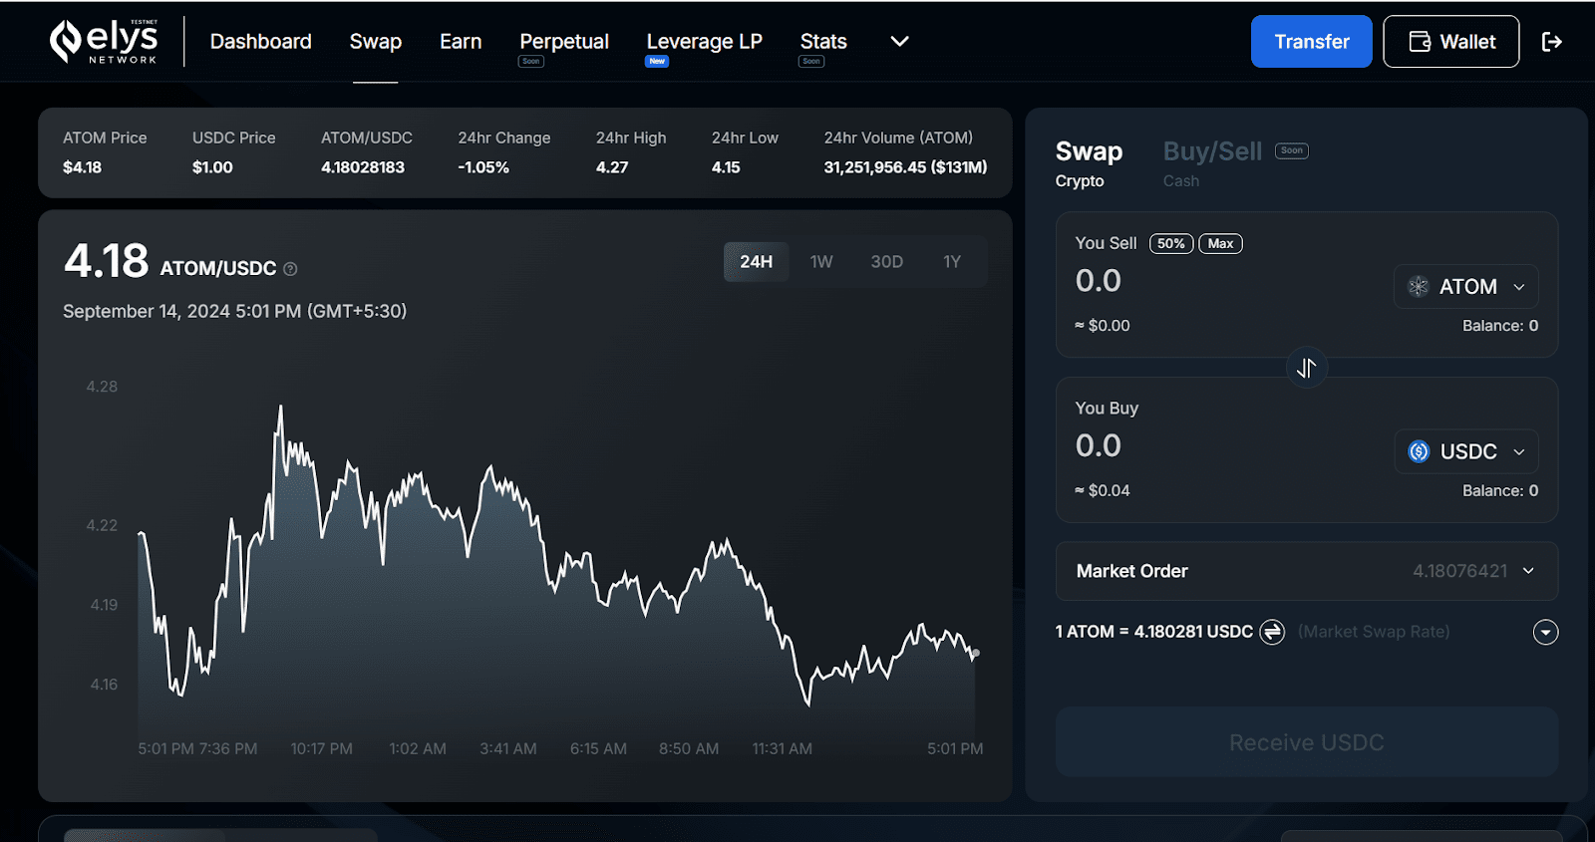Select the 30D chart range

[x=886, y=262]
